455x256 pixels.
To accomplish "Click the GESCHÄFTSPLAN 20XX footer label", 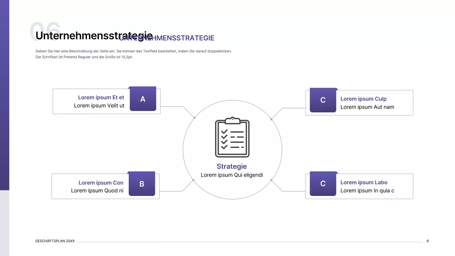I will point(55,241).
